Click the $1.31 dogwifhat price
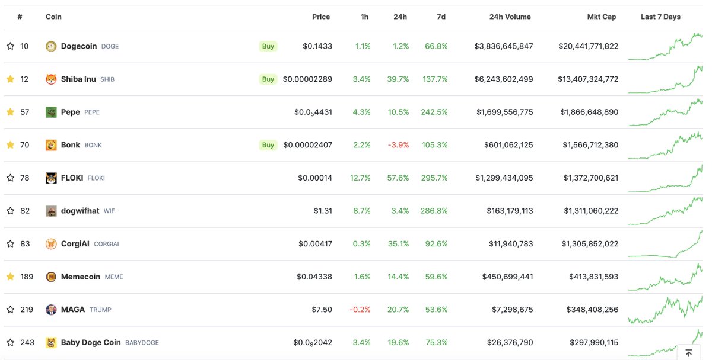This screenshot has height=360, width=712. pyautogui.click(x=322, y=211)
